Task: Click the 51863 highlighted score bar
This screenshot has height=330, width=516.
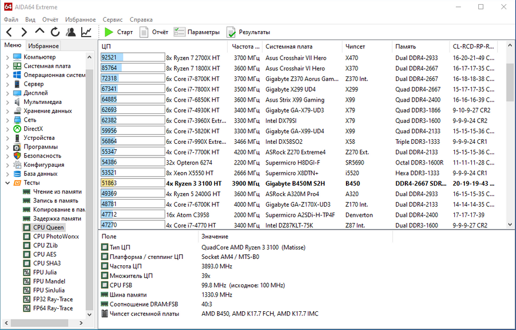Action: tap(132, 184)
